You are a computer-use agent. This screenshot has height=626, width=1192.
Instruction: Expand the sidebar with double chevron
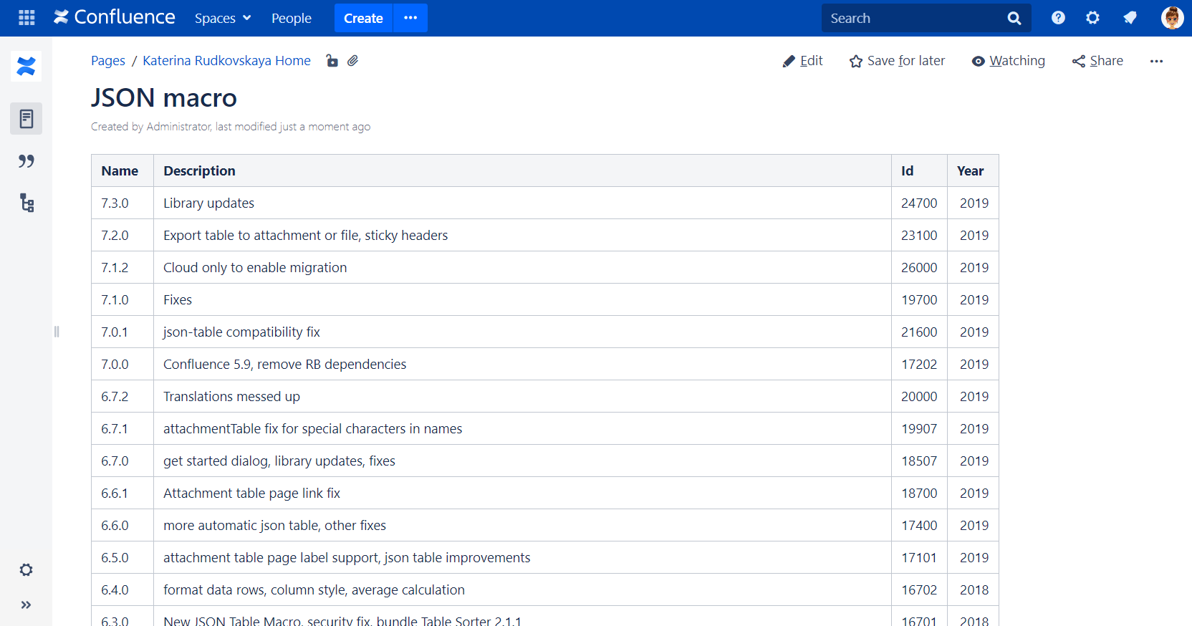pos(27,605)
